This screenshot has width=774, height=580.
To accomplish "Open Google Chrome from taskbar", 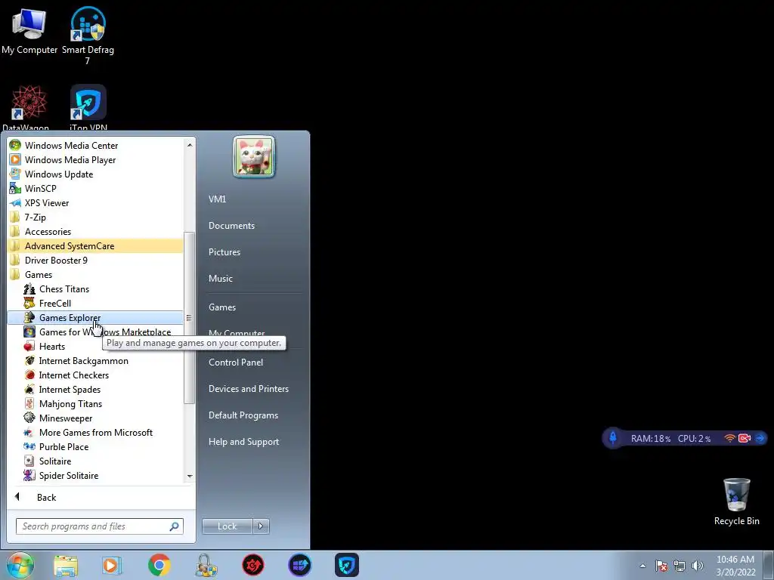I will 159,566.
